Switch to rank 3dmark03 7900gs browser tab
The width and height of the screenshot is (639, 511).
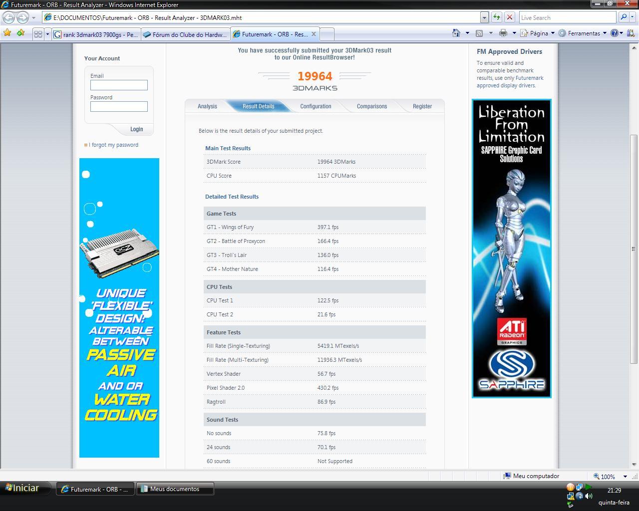(96, 34)
